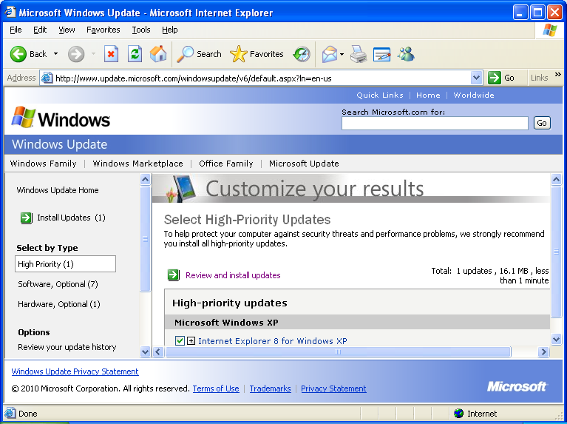Screen dimensions: 567x424
Task: Click the IE icon in the title bar
Action: click(10, 13)
